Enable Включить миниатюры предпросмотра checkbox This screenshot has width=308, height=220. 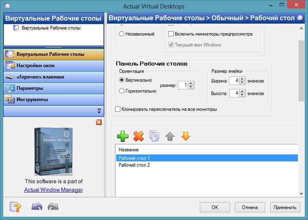click(x=171, y=34)
